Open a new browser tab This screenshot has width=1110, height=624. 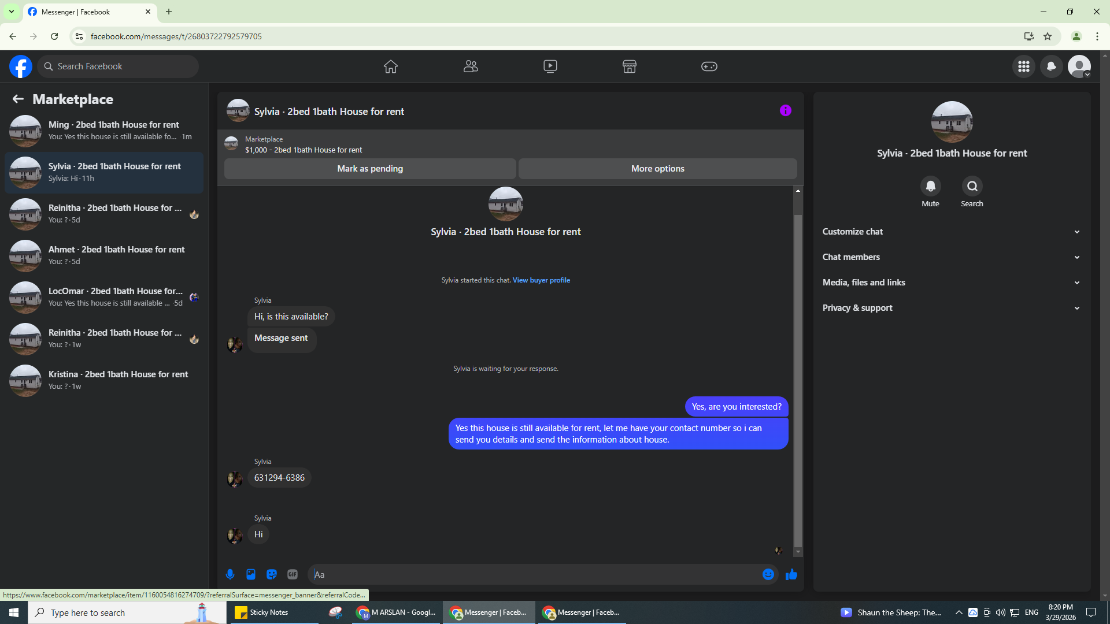pos(169,12)
